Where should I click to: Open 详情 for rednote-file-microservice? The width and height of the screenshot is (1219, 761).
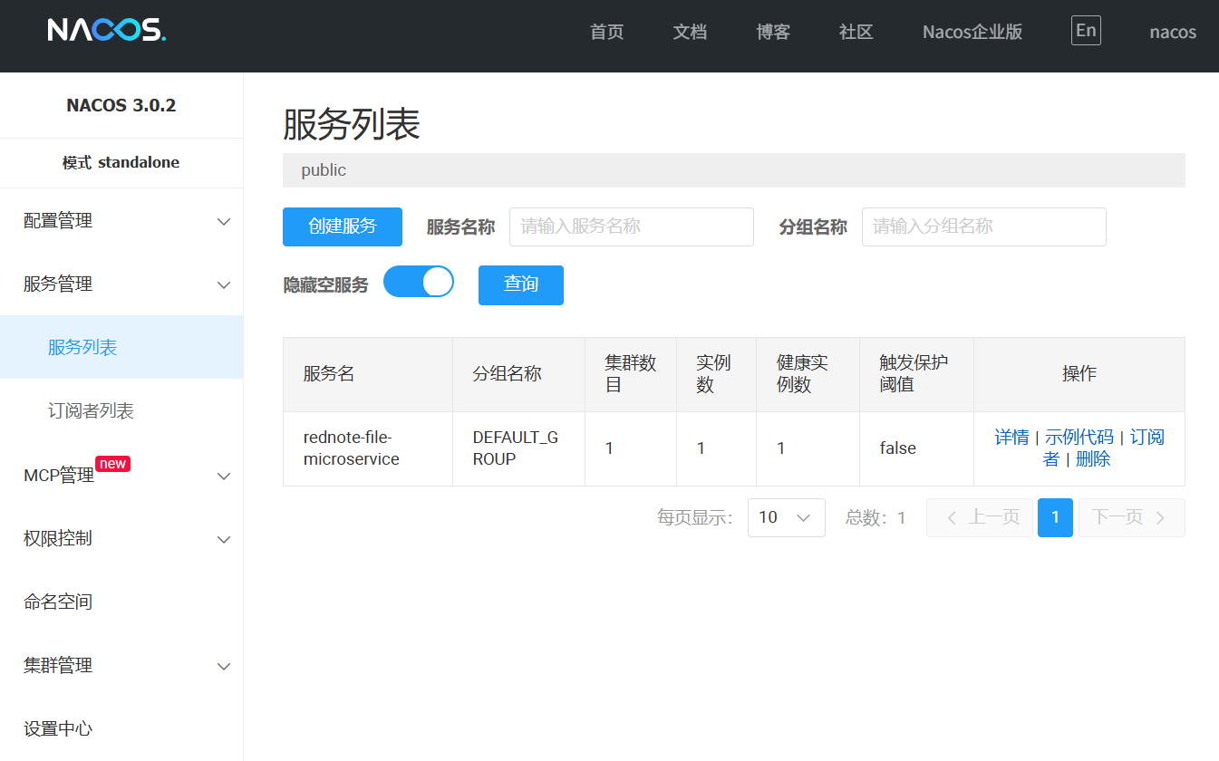(1011, 438)
